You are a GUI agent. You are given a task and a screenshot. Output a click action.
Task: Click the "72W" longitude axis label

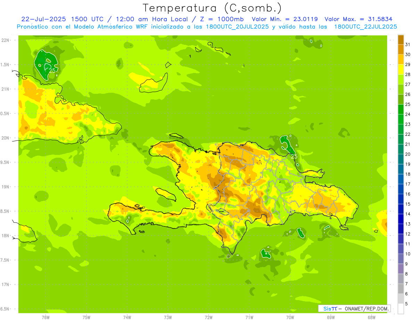209,317
